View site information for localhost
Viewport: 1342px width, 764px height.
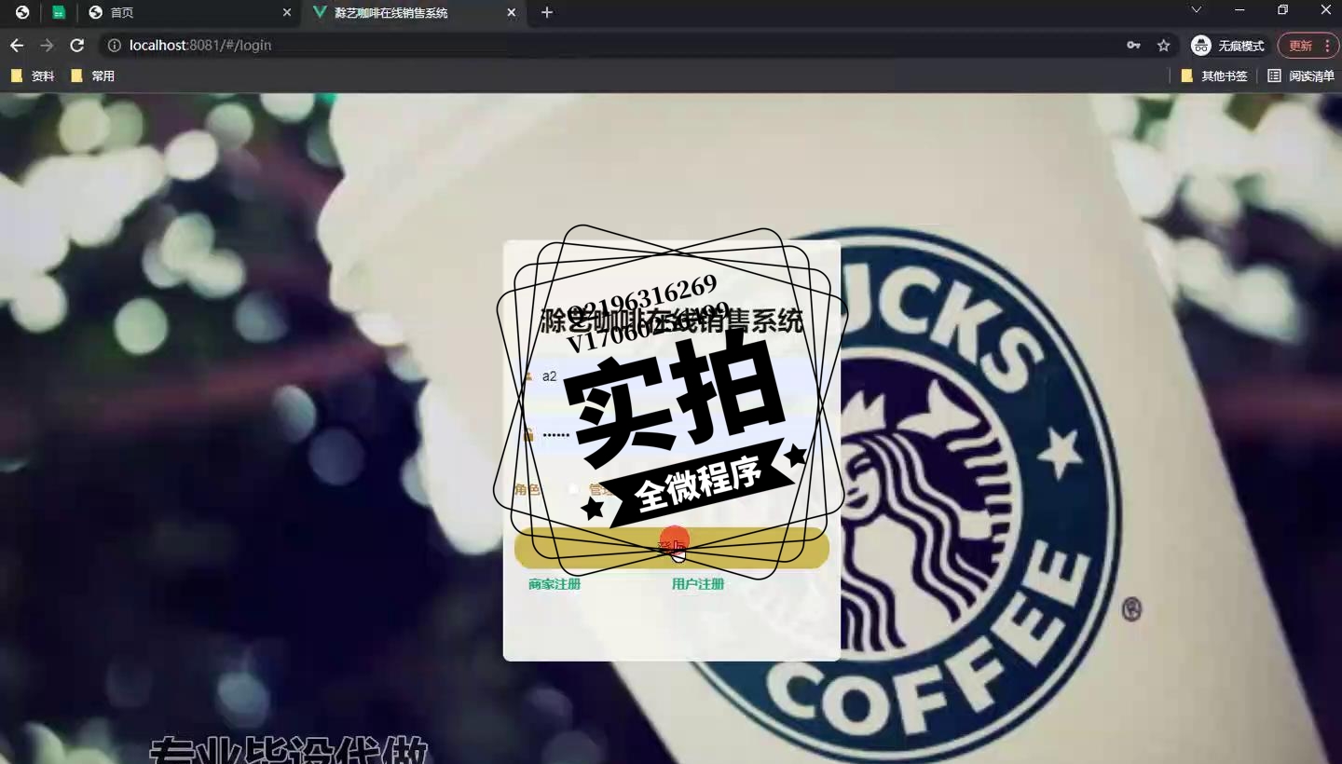click(115, 45)
